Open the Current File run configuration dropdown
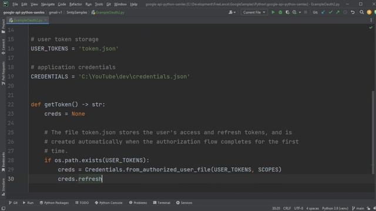The width and height of the screenshot is (376, 211). click(254, 12)
